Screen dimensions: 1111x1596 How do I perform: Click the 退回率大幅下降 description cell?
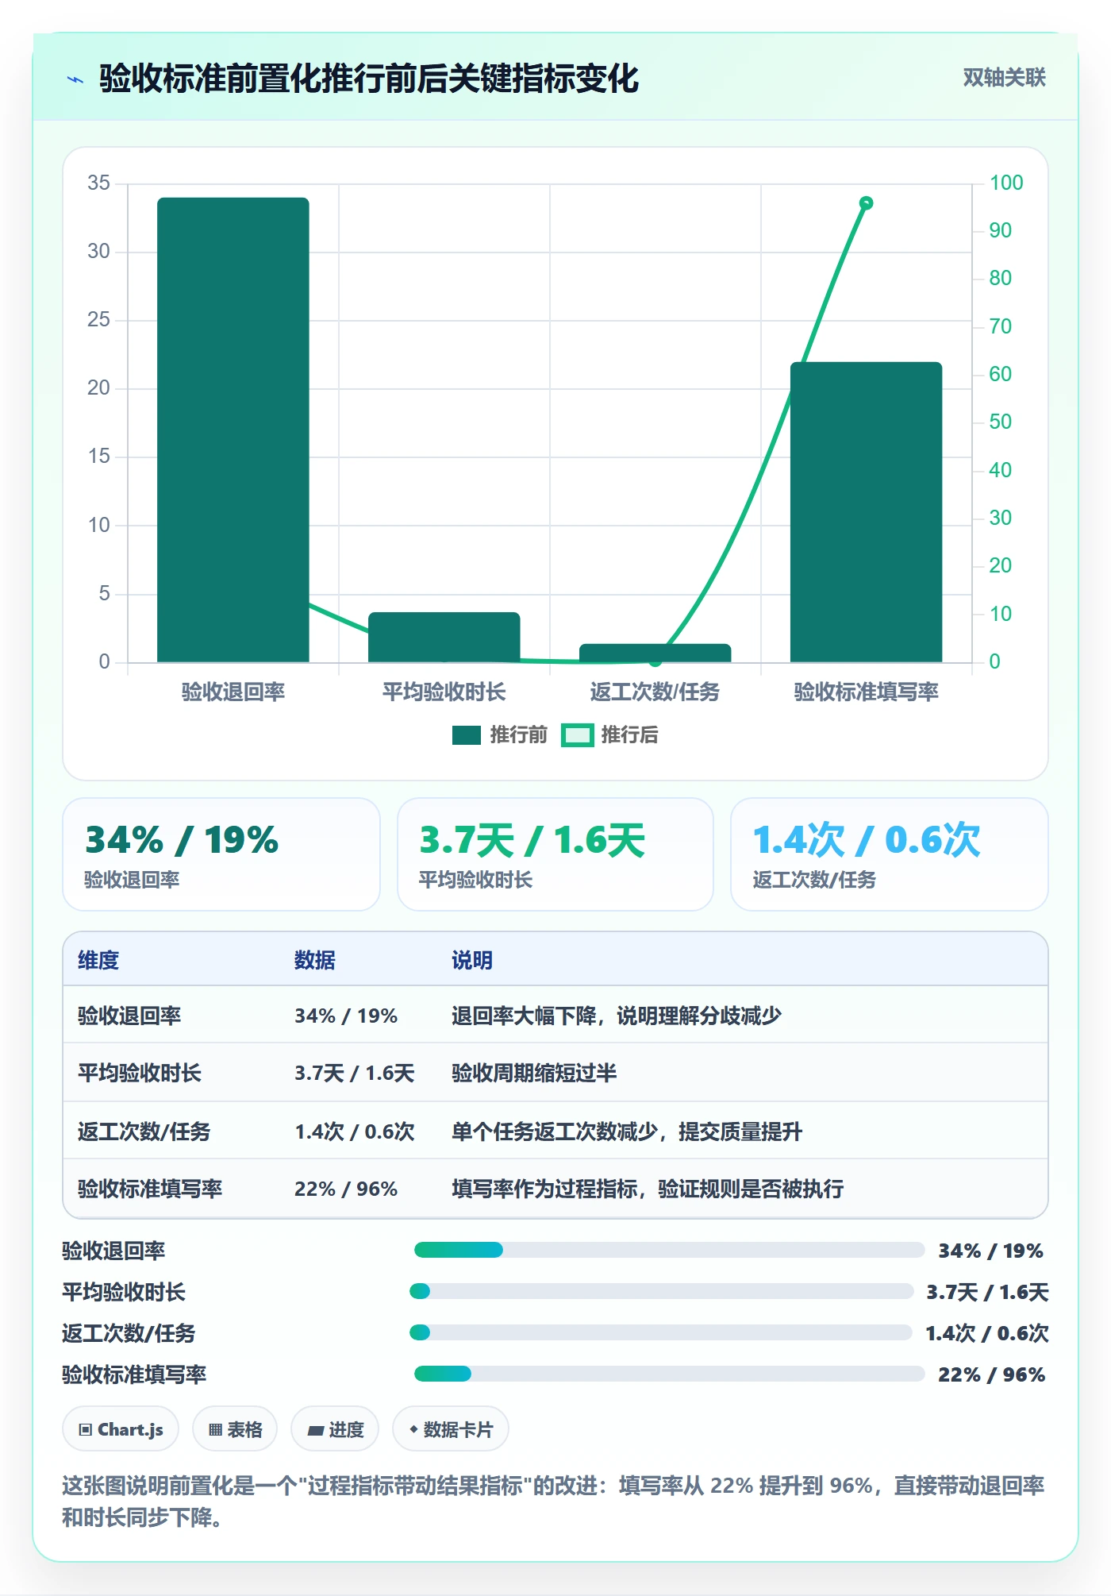tap(617, 1016)
